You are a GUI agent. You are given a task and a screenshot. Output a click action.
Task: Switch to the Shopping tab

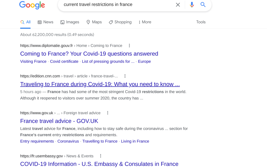point(120,22)
